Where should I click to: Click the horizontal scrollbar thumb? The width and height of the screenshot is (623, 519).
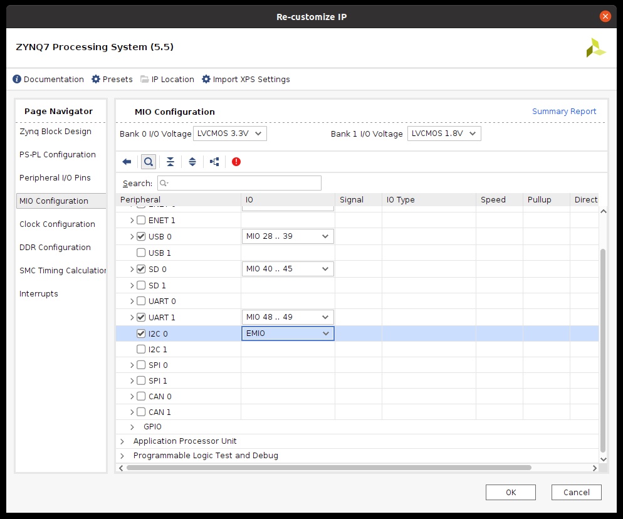click(329, 468)
